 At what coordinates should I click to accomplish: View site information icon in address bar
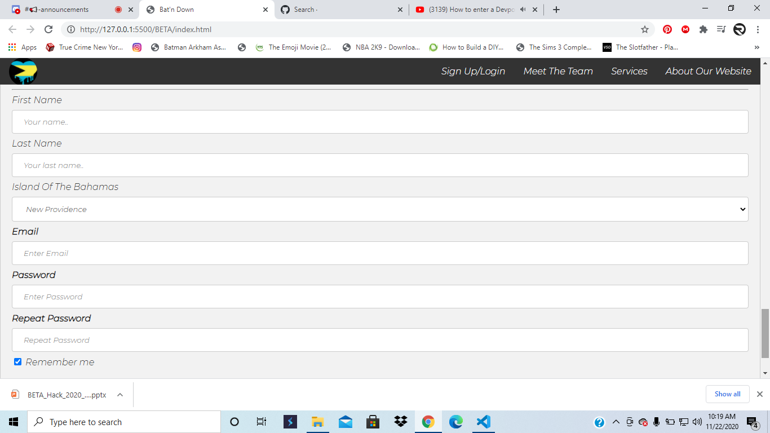71,29
